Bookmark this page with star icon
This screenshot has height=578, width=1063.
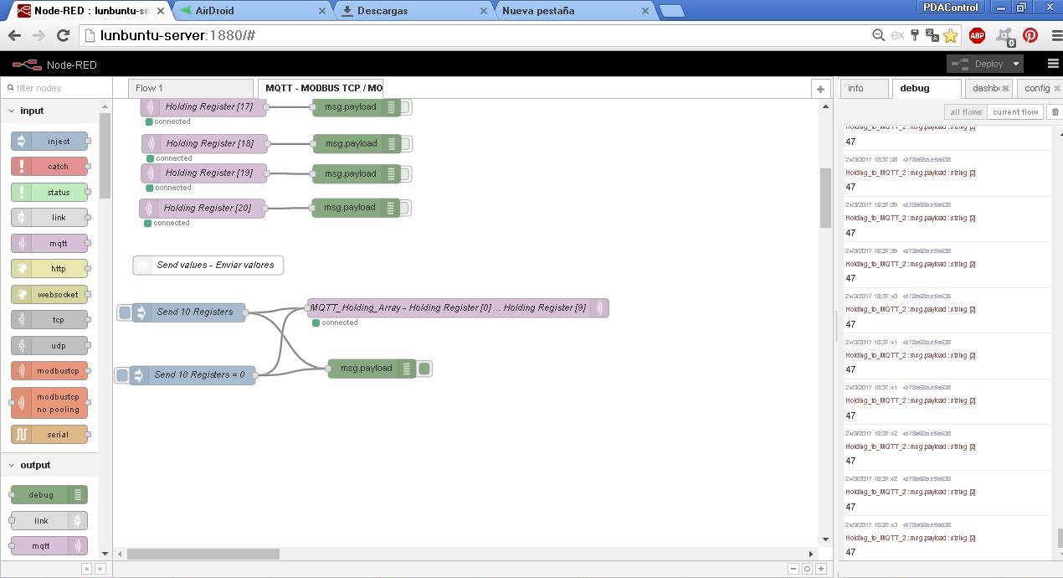[x=950, y=35]
